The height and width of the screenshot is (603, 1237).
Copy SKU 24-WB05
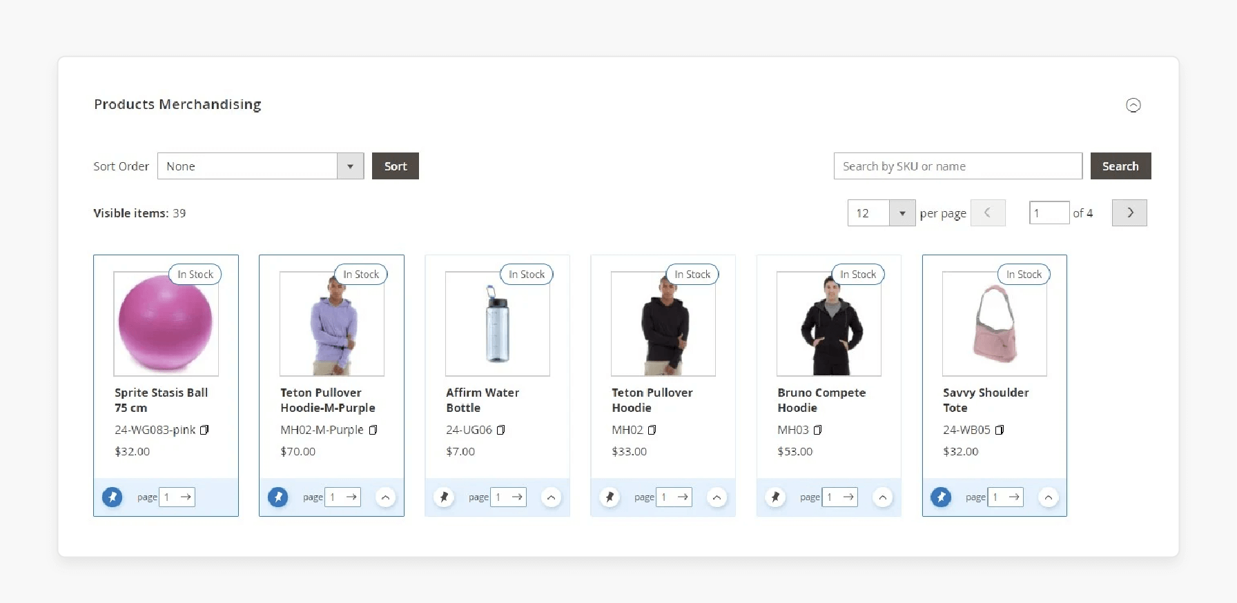pos(1000,430)
